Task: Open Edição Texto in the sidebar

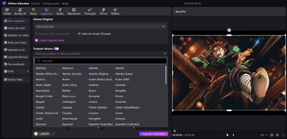Action: coord(16,80)
